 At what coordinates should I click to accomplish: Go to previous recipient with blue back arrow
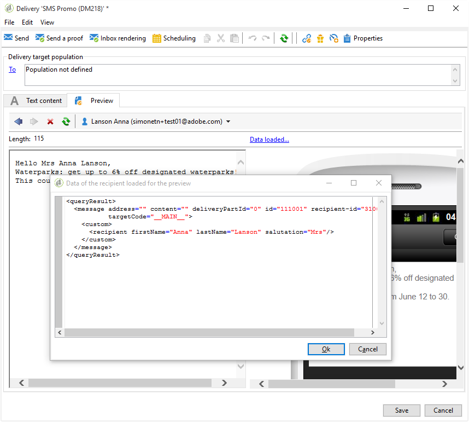coord(19,122)
